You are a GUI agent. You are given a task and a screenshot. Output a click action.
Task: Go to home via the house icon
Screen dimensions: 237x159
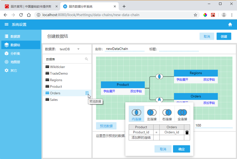coord(230,24)
